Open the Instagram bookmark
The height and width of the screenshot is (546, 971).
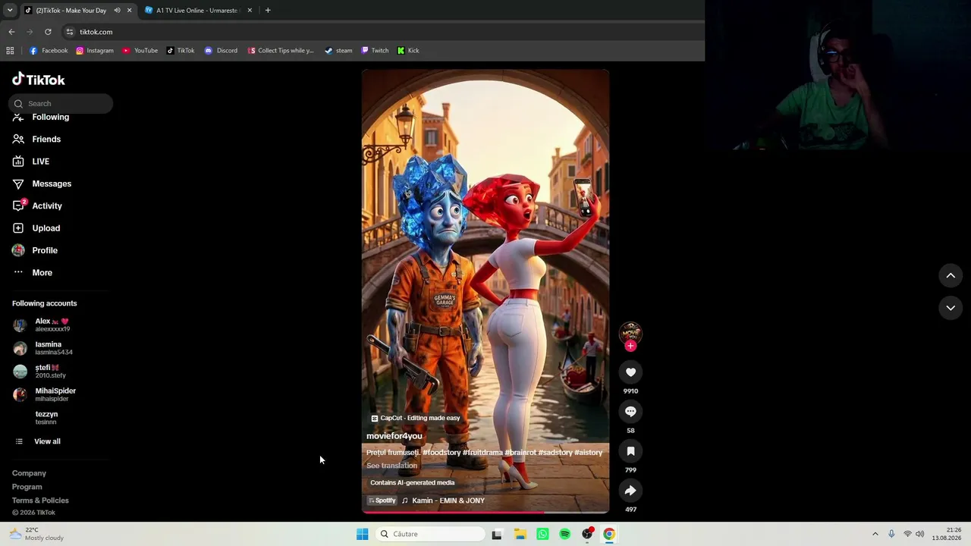pyautogui.click(x=95, y=51)
